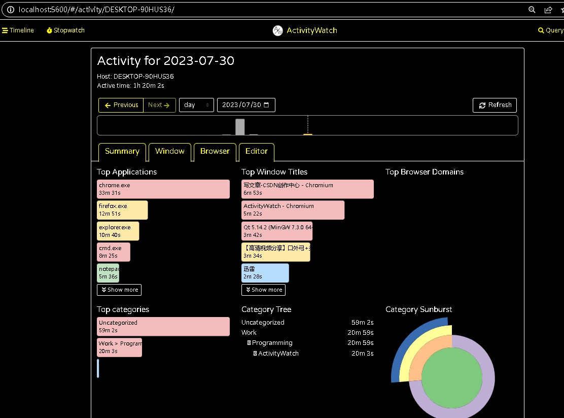564x418 pixels.
Task: Click the chrome.exe application bar
Action: tap(163, 189)
